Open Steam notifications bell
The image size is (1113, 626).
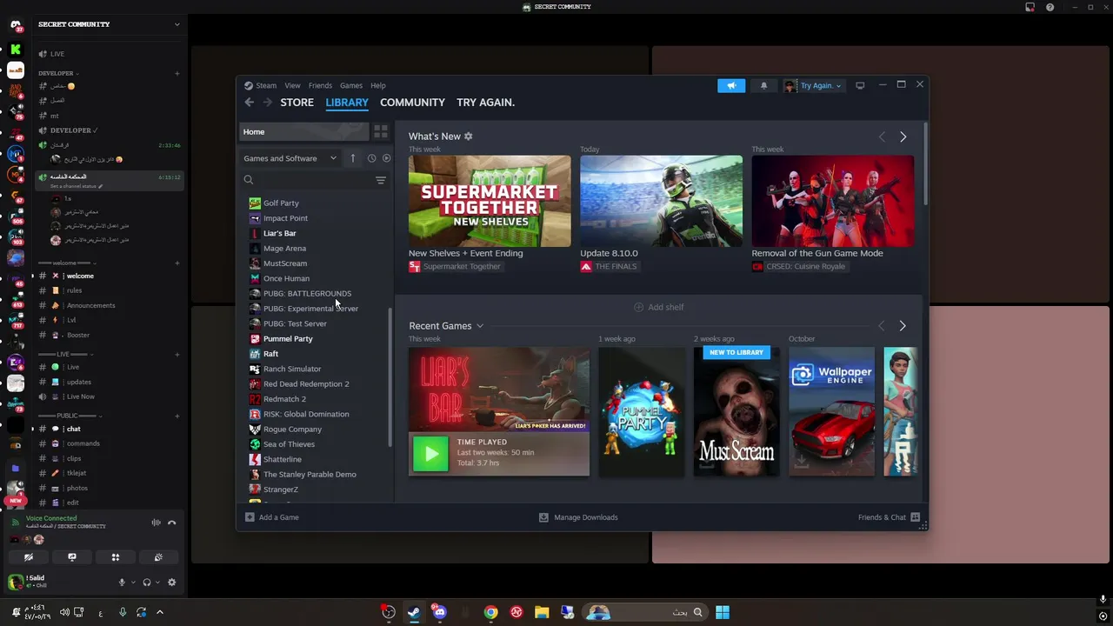763,85
